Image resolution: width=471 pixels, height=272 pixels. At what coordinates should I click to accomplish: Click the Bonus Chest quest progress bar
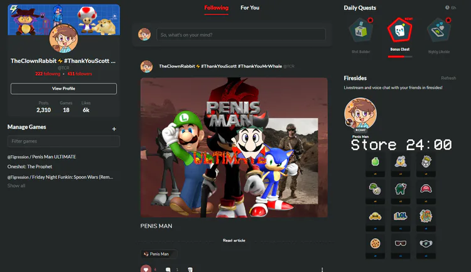pos(400,57)
